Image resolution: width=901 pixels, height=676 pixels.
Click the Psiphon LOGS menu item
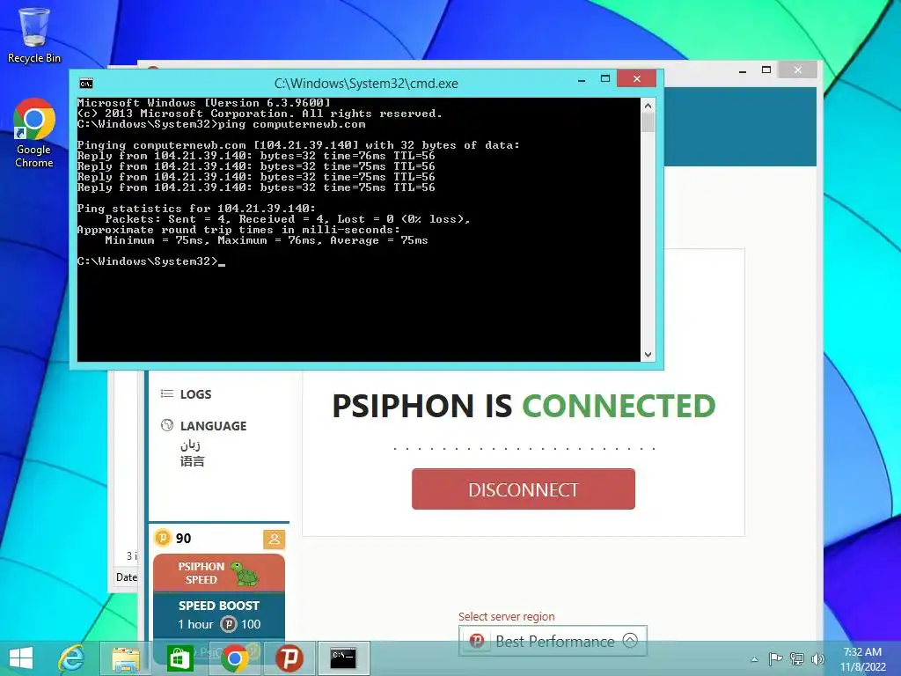click(x=195, y=394)
